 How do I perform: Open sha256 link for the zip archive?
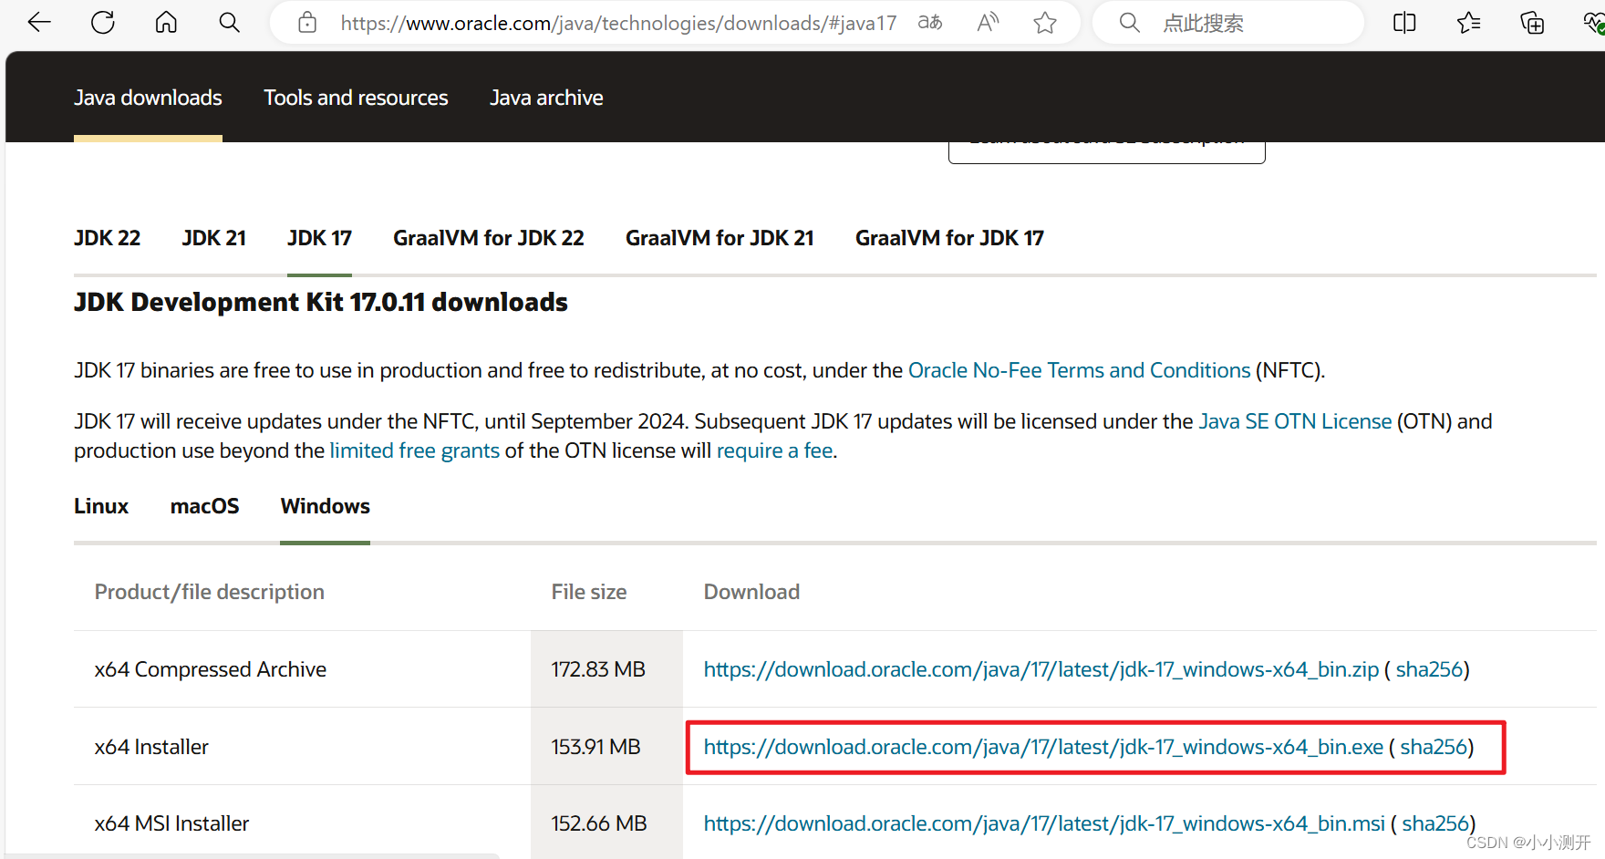pos(1429,669)
